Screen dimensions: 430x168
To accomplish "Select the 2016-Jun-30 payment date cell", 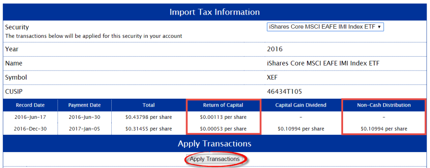I will tap(84, 117).
